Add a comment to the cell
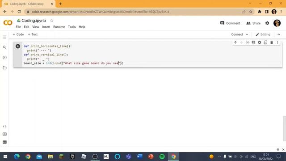Viewport: 286px width, 161px height. coord(253,42)
